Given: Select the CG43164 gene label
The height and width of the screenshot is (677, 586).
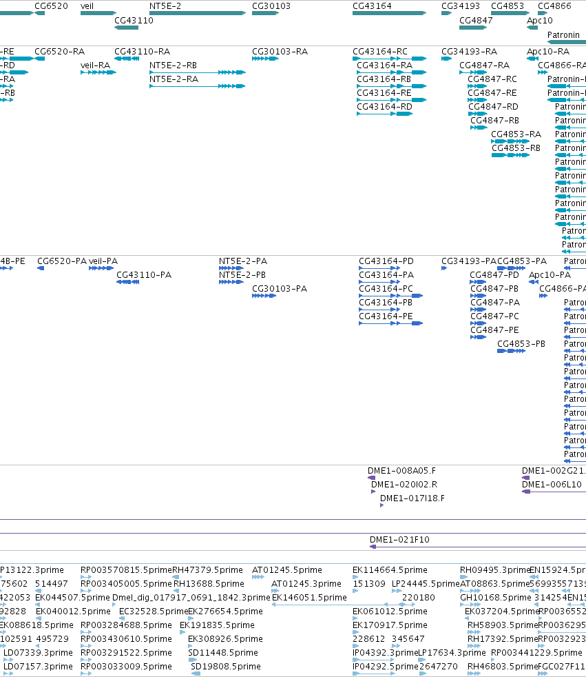Looking at the screenshot, I should click(x=372, y=6).
